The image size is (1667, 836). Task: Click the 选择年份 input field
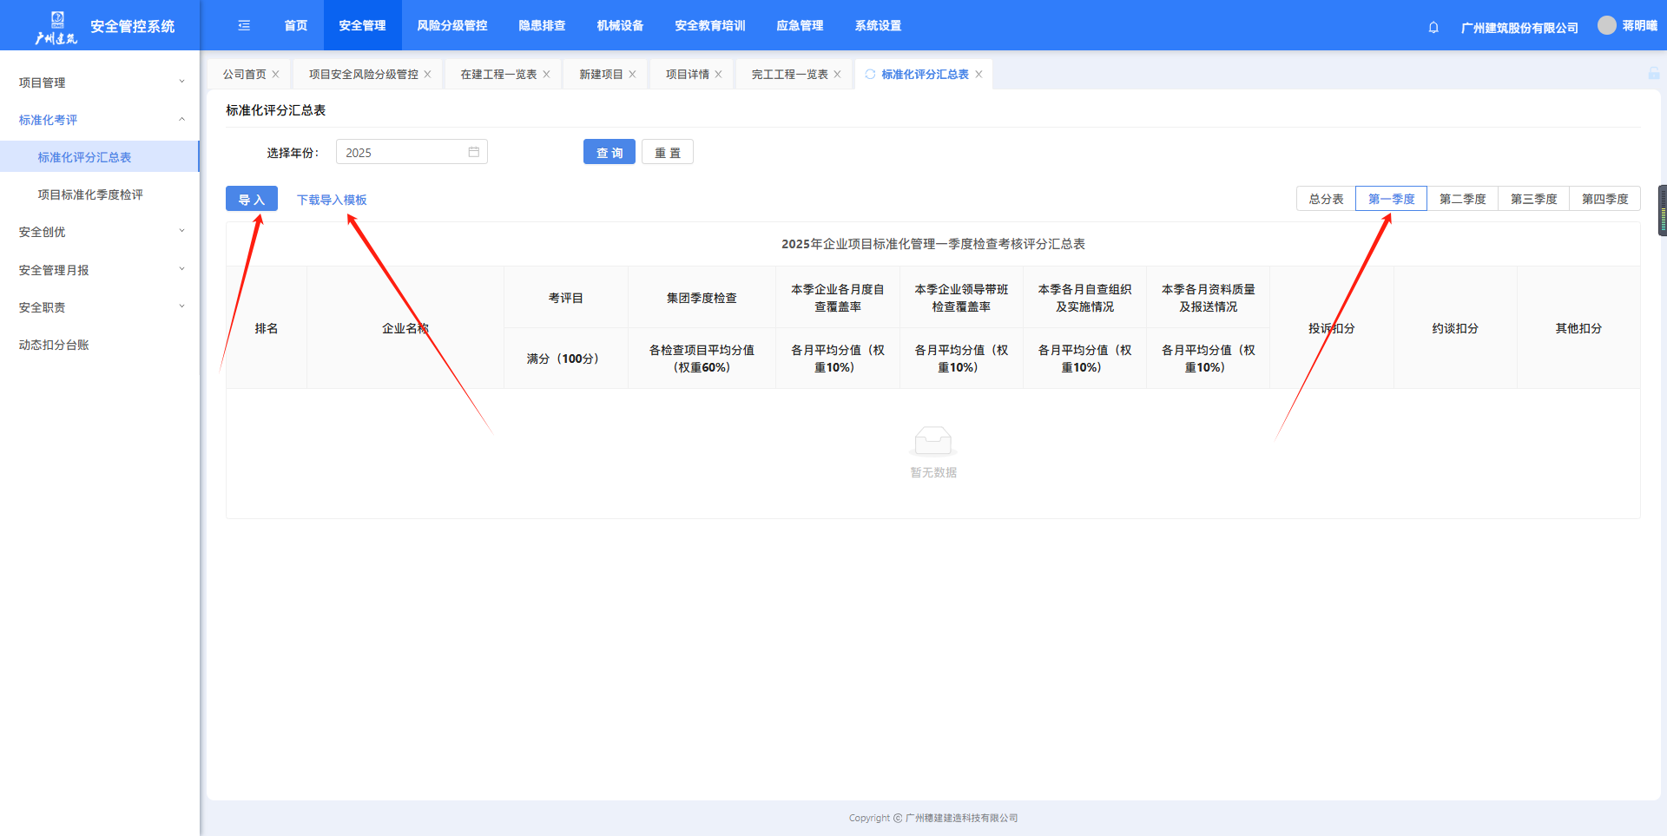(x=401, y=152)
